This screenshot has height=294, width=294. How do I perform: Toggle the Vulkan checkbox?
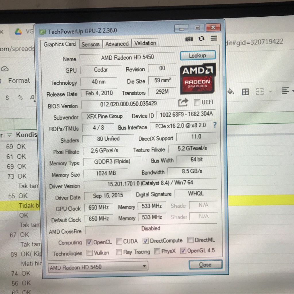[x=90, y=253]
